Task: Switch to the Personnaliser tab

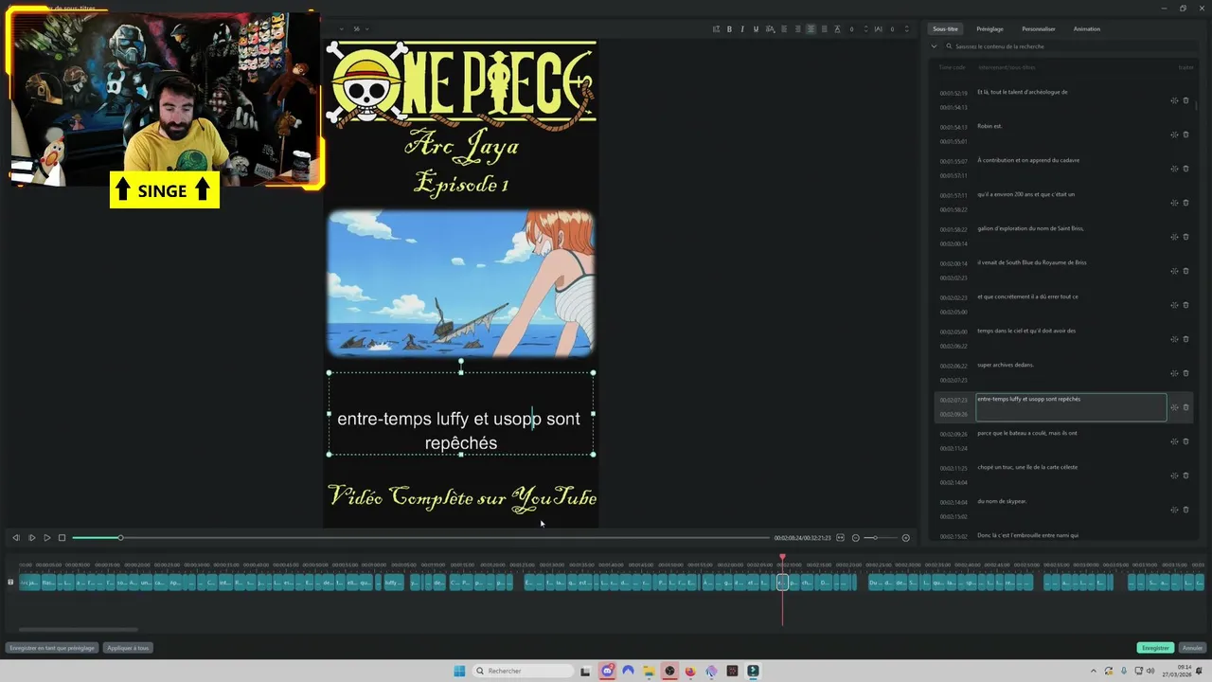Action: [x=1039, y=29]
